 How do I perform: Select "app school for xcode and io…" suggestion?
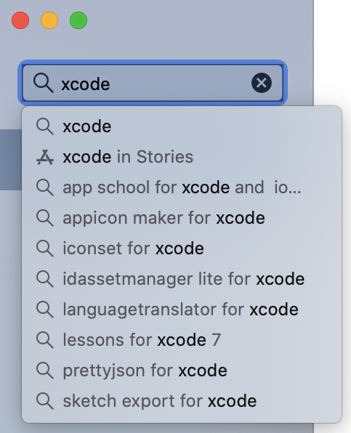182,187
